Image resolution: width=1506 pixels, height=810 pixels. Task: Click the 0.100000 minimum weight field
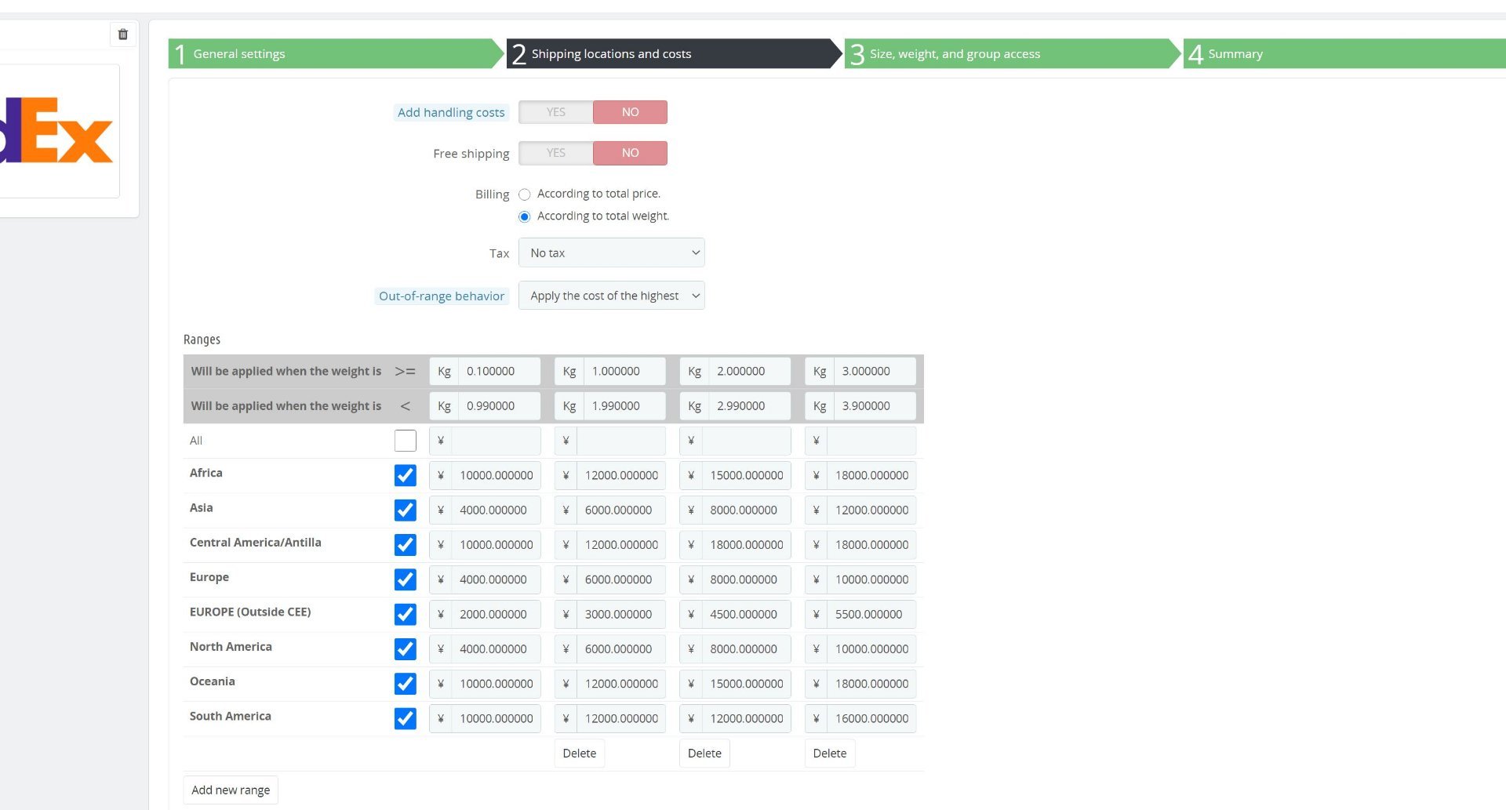tap(499, 371)
